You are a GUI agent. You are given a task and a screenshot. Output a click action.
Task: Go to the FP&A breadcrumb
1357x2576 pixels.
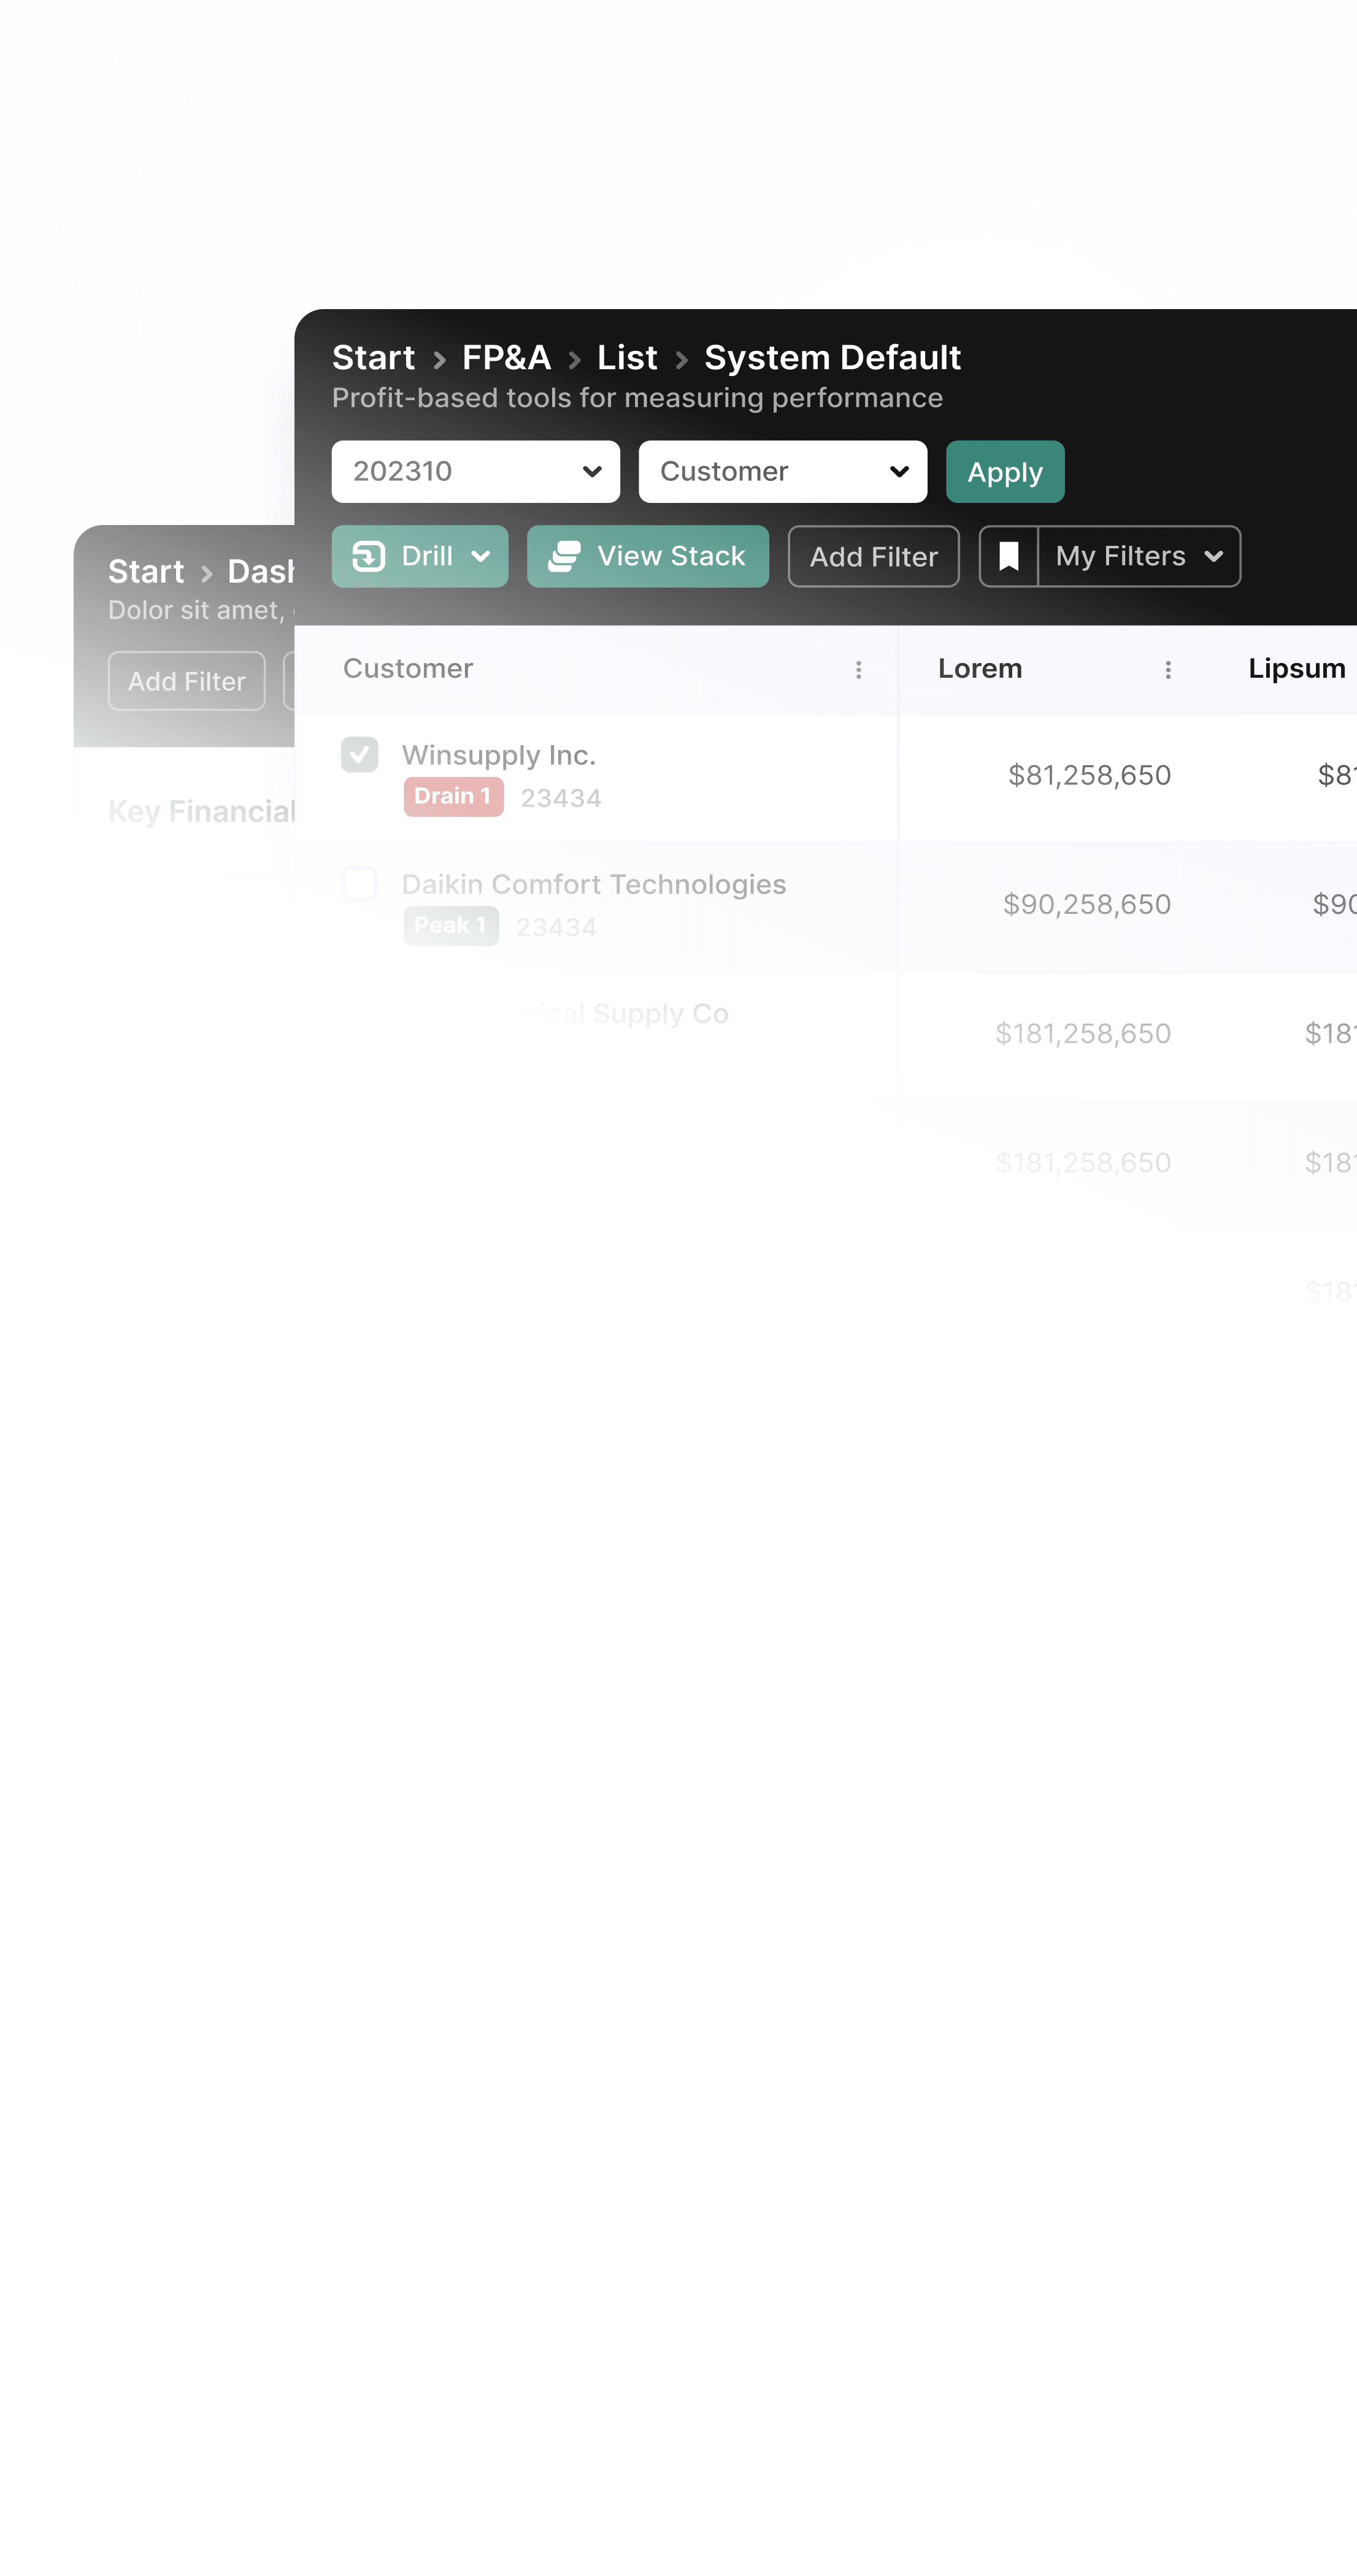506,357
